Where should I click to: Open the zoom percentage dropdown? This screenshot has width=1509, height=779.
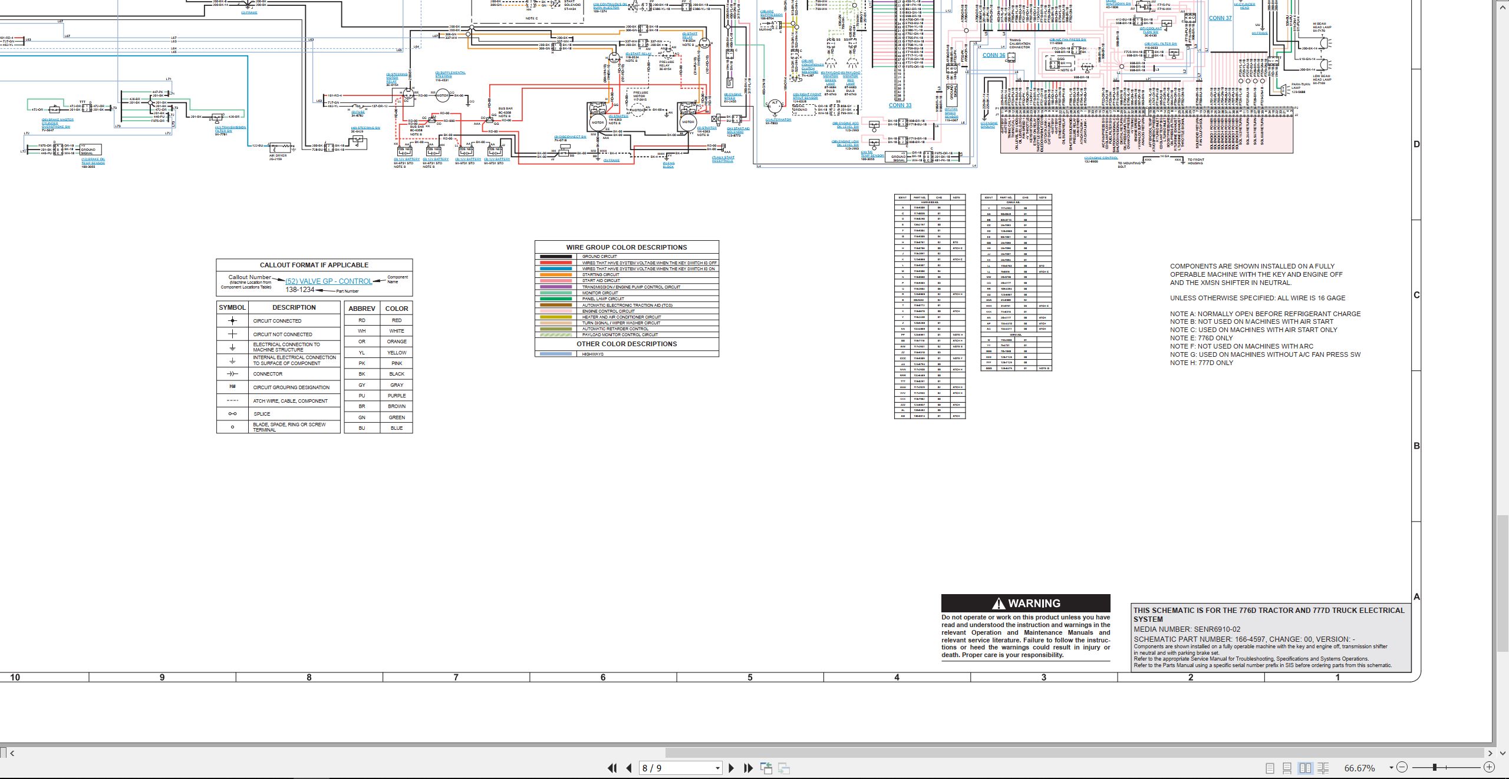point(1391,768)
